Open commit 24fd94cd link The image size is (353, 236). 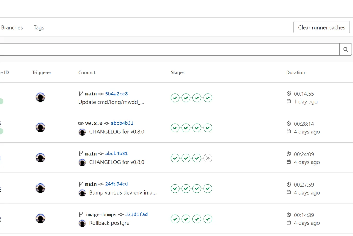coord(116,184)
